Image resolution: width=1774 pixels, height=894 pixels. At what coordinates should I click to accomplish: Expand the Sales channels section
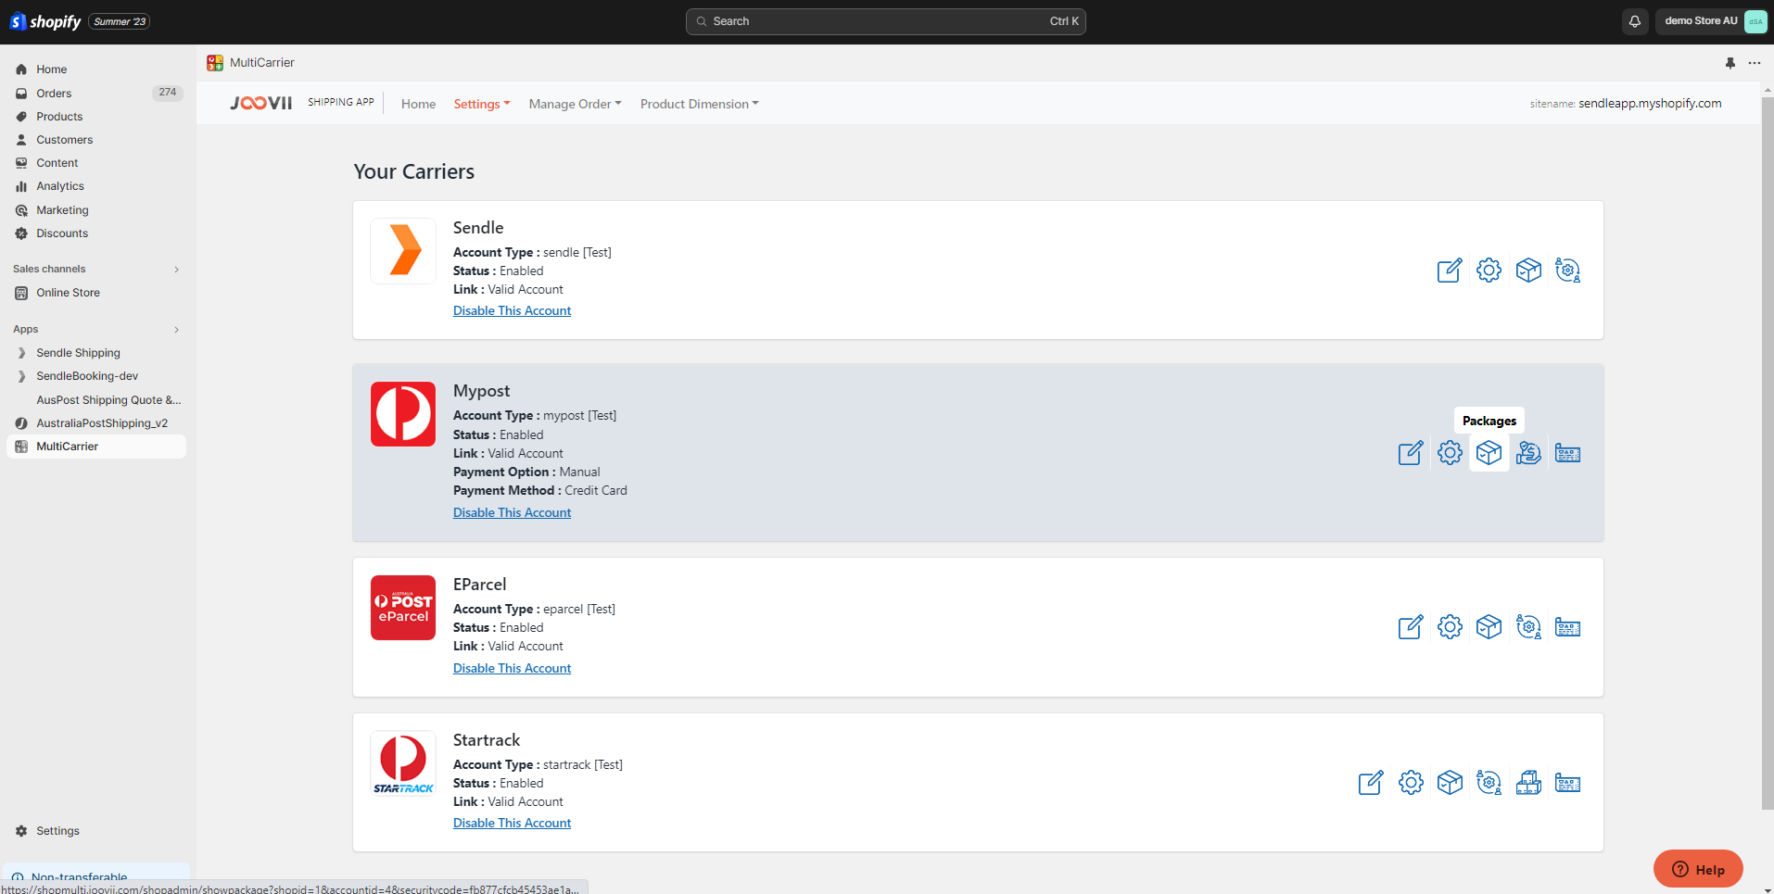coord(176,270)
